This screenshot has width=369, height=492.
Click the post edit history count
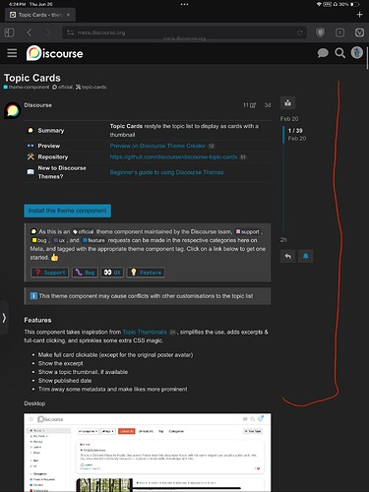coord(249,105)
